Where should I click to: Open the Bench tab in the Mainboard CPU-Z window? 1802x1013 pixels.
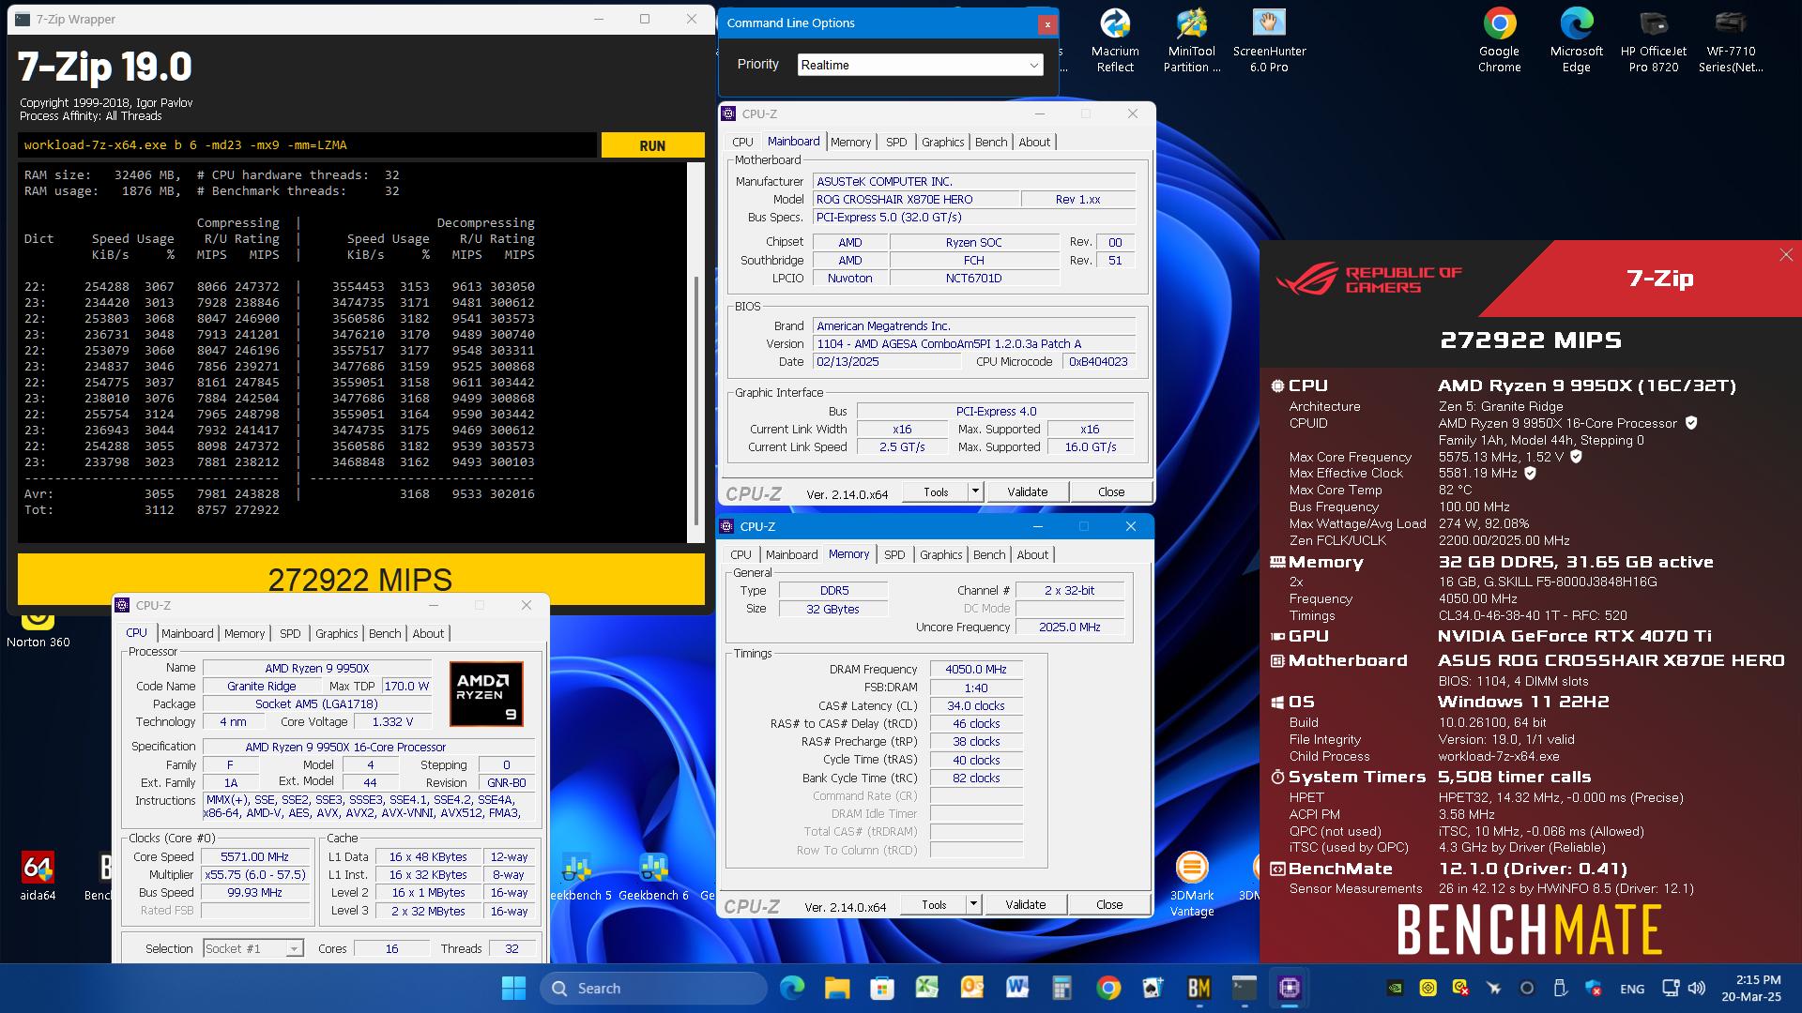991,142
